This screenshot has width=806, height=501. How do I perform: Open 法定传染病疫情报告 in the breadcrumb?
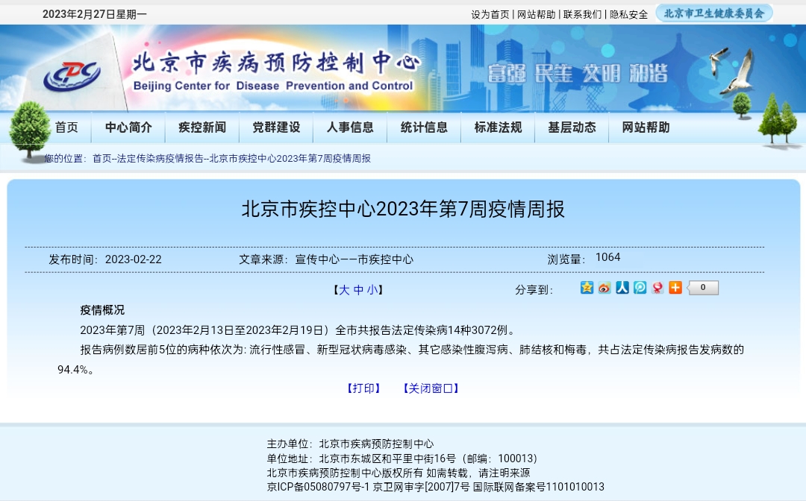coord(160,158)
